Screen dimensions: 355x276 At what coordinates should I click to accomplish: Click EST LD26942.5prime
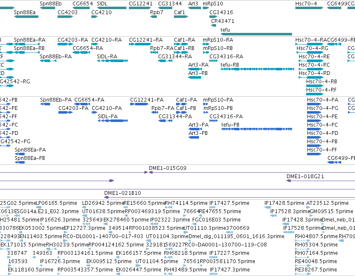click(x=83, y=207)
